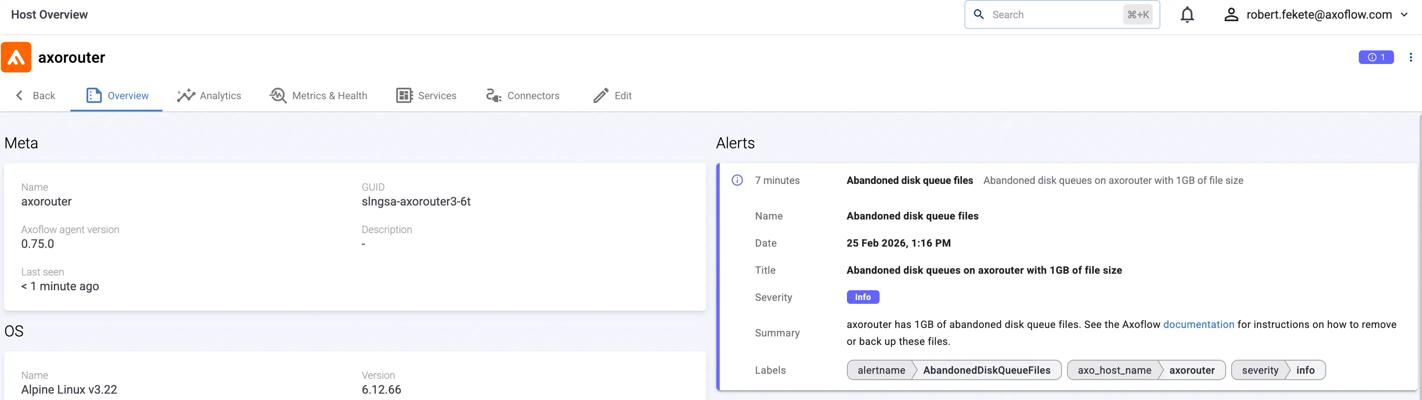
Task: Open the Metrics & Health tab
Action: click(x=318, y=95)
